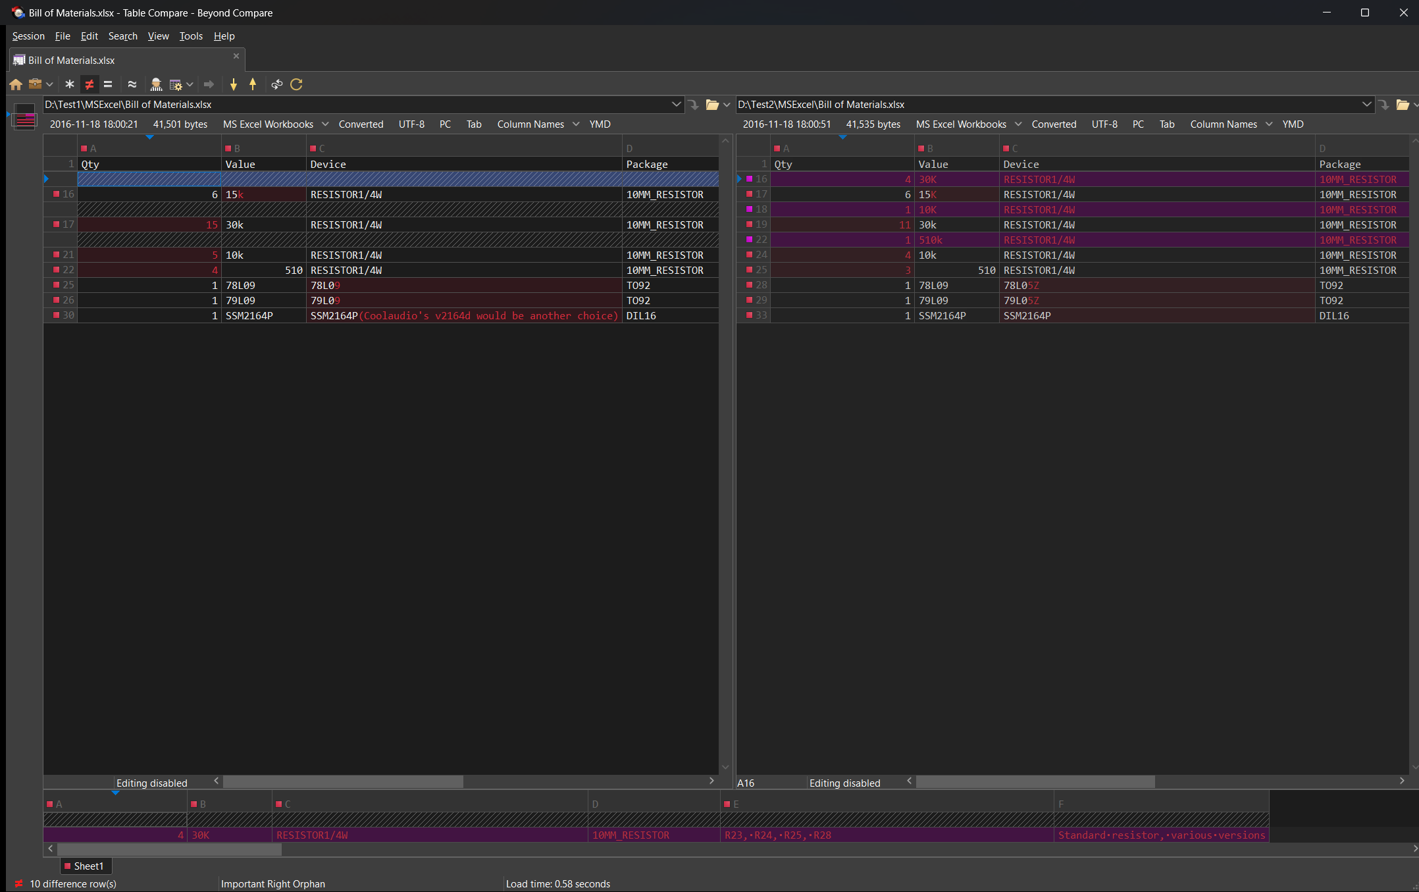Click left pane vertical scroll down arrow

click(725, 767)
